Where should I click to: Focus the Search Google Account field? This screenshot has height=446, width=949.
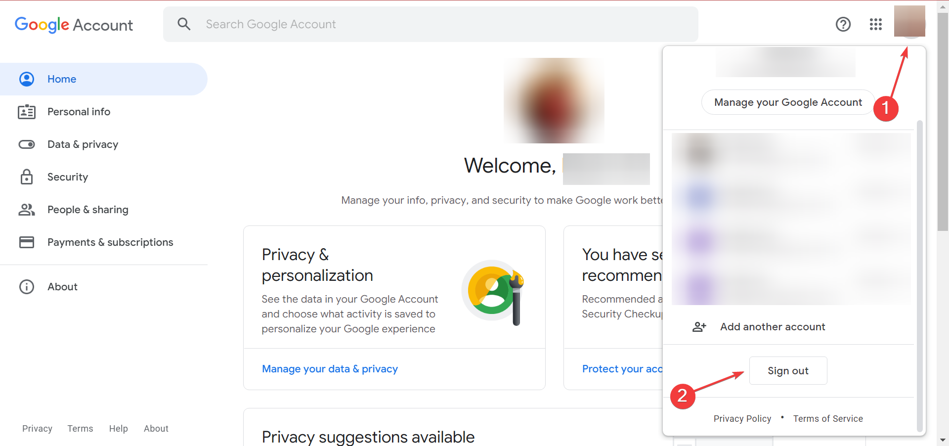click(x=431, y=24)
